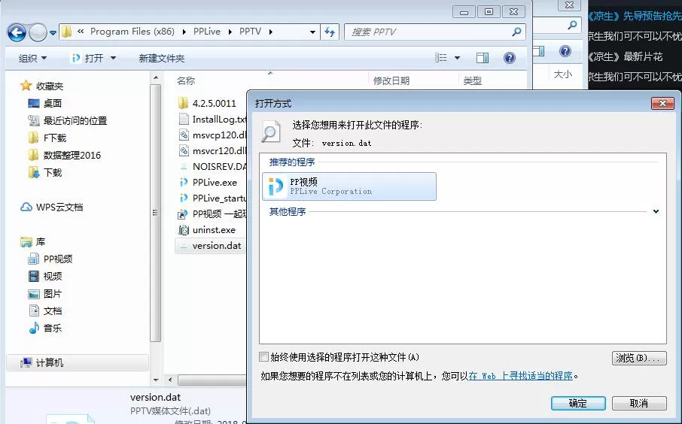Viewport: 682px width, 424px height.
Task: Click 大小 column in background window
Action: tap(562, 74)
